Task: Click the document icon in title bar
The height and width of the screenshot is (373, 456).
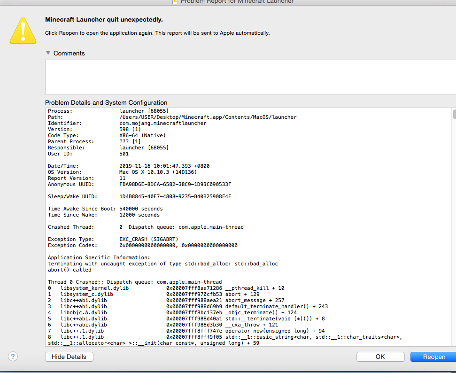Action: (175, 1)
